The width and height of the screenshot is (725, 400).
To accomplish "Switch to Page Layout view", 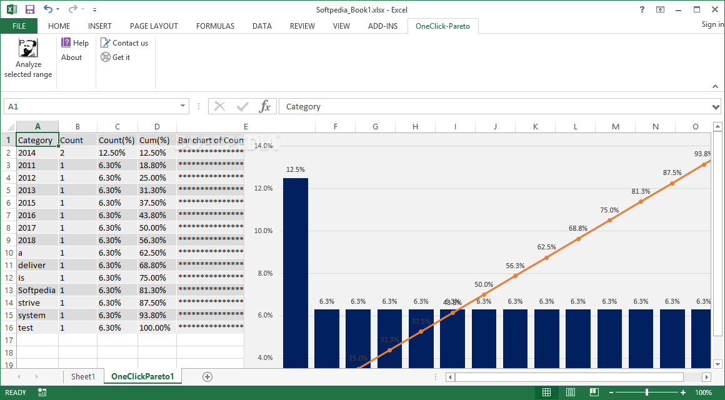I will [x=571, y=392].
